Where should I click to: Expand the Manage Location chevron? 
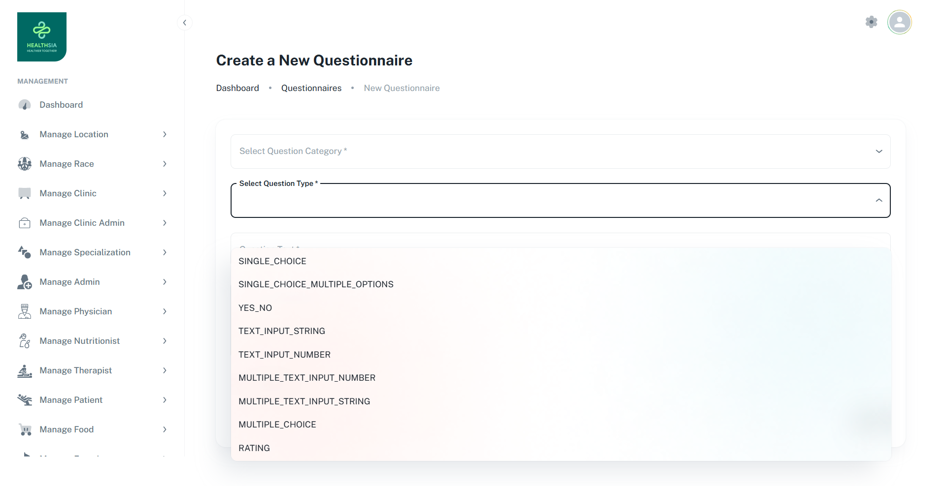[165, 134]
